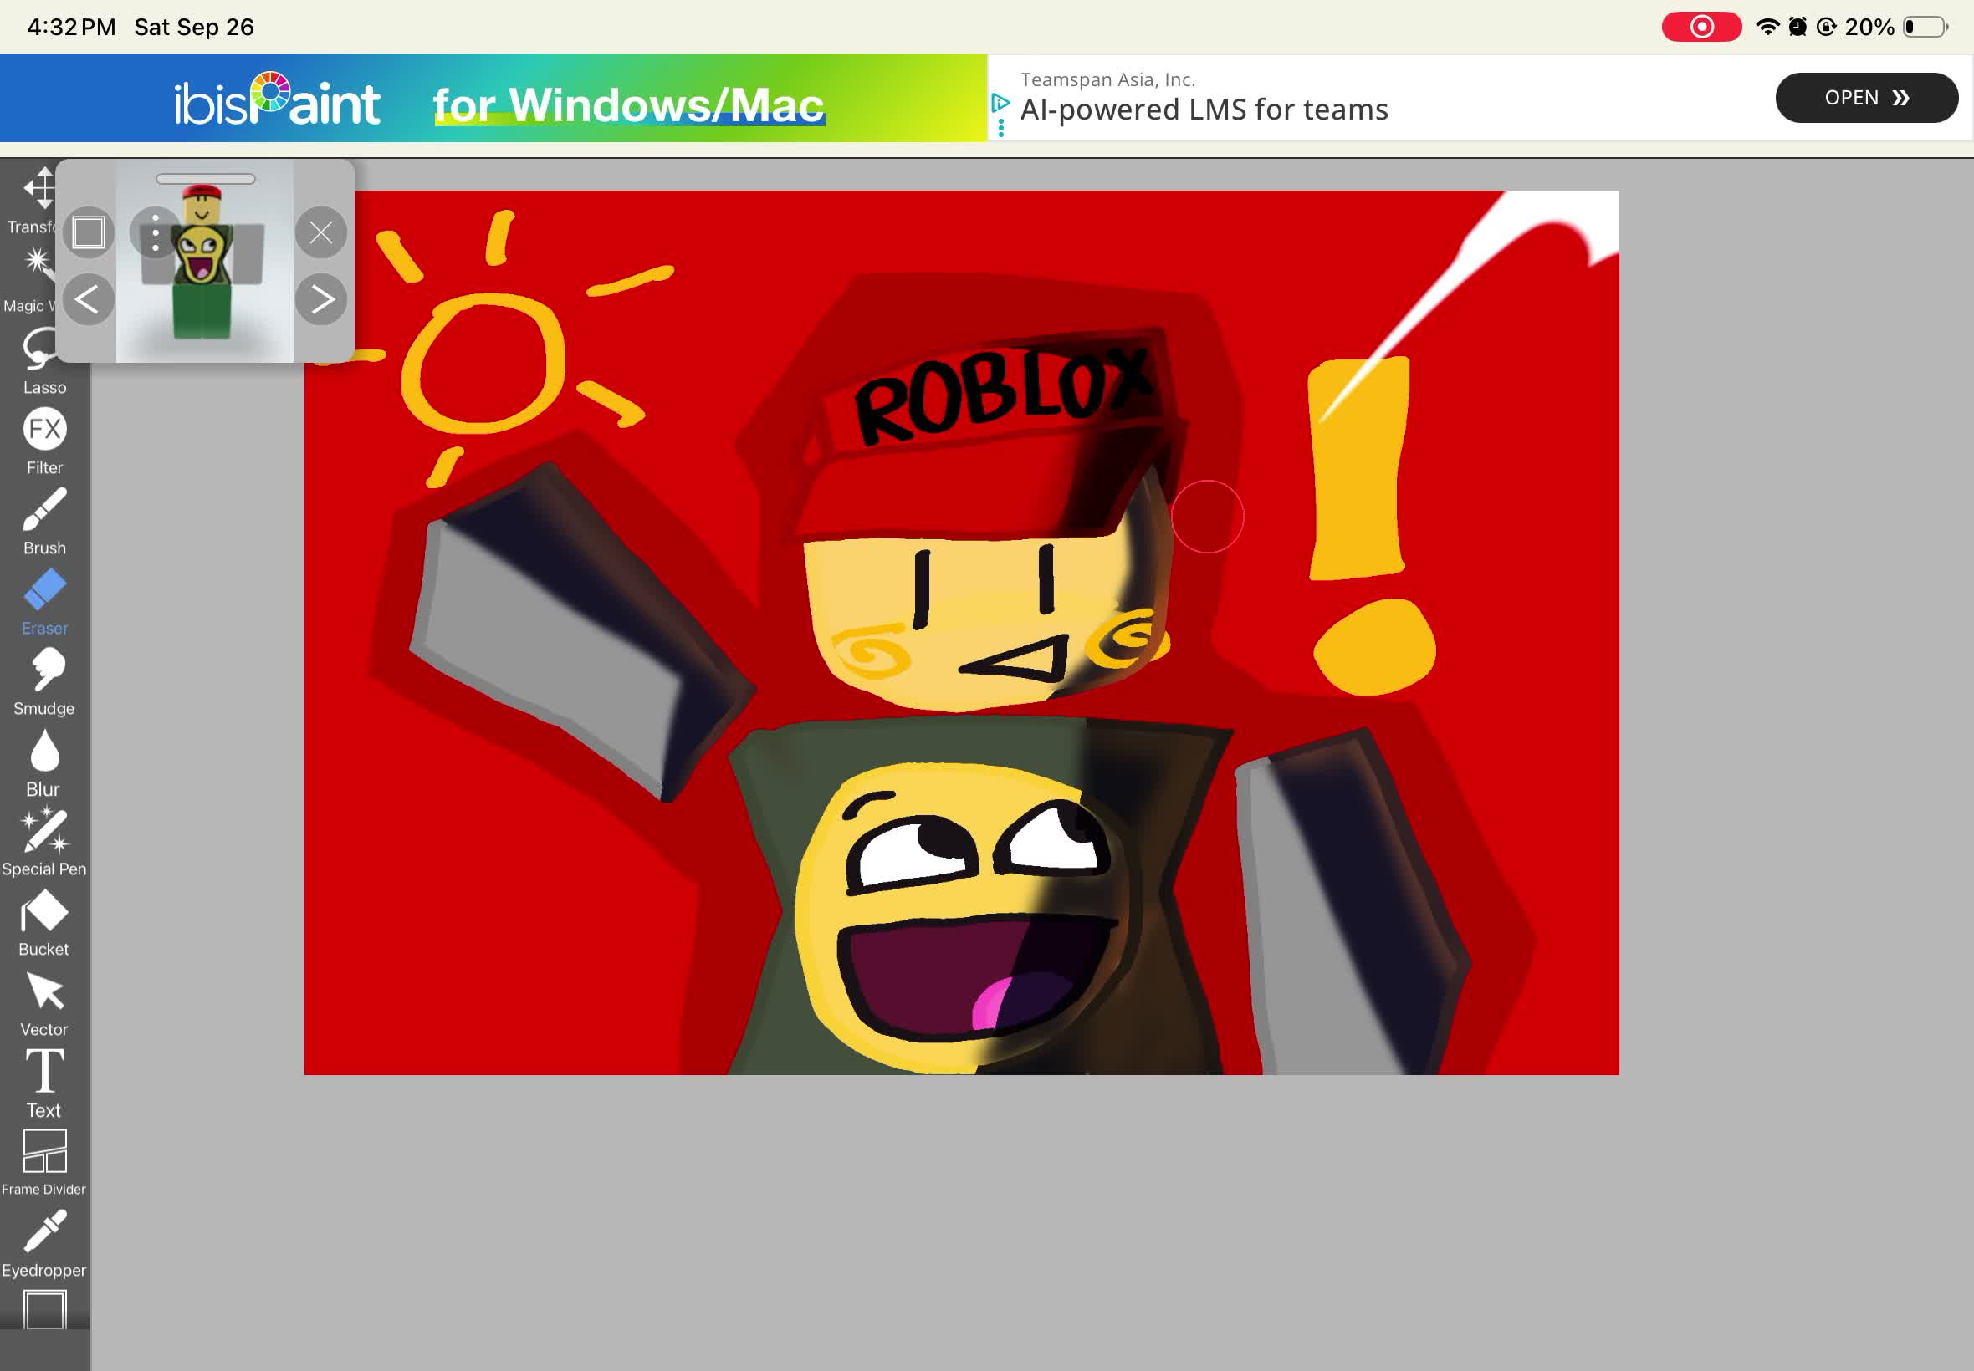
Task: Open the reference window's three-dot menu
Action: (x=156, y=232)
